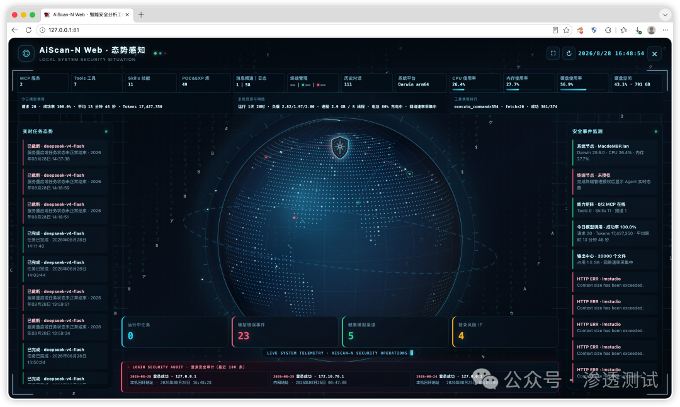Viewport: 680px width, 407px height.
Task: Select the AiScan-N Web browser tab
Action: click(x=87, y=14)
